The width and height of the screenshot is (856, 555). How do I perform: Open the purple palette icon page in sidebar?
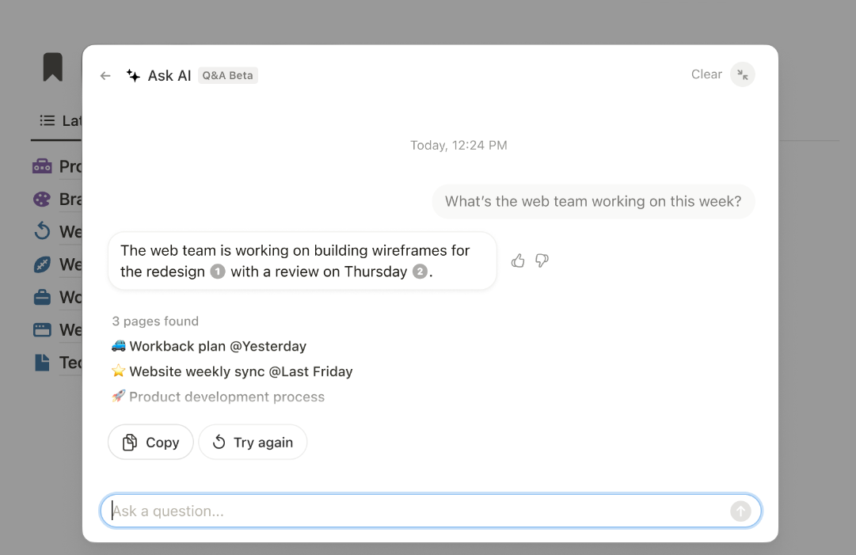[x=42, y=200]
